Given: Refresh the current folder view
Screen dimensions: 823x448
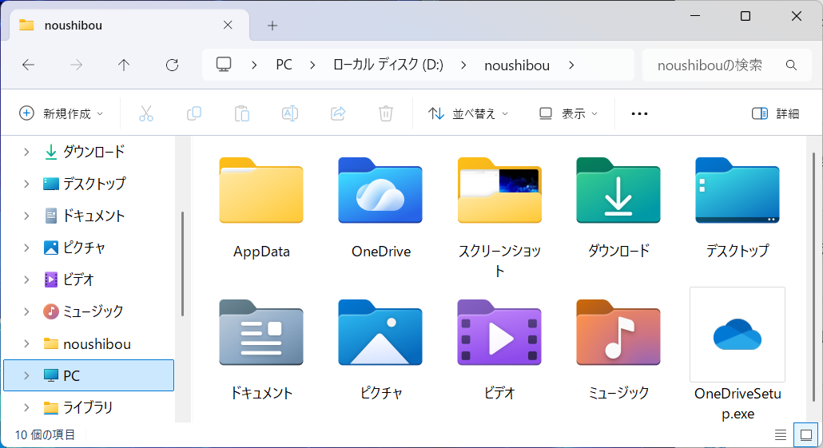Looking at the screenshot, I should point(172,65).
